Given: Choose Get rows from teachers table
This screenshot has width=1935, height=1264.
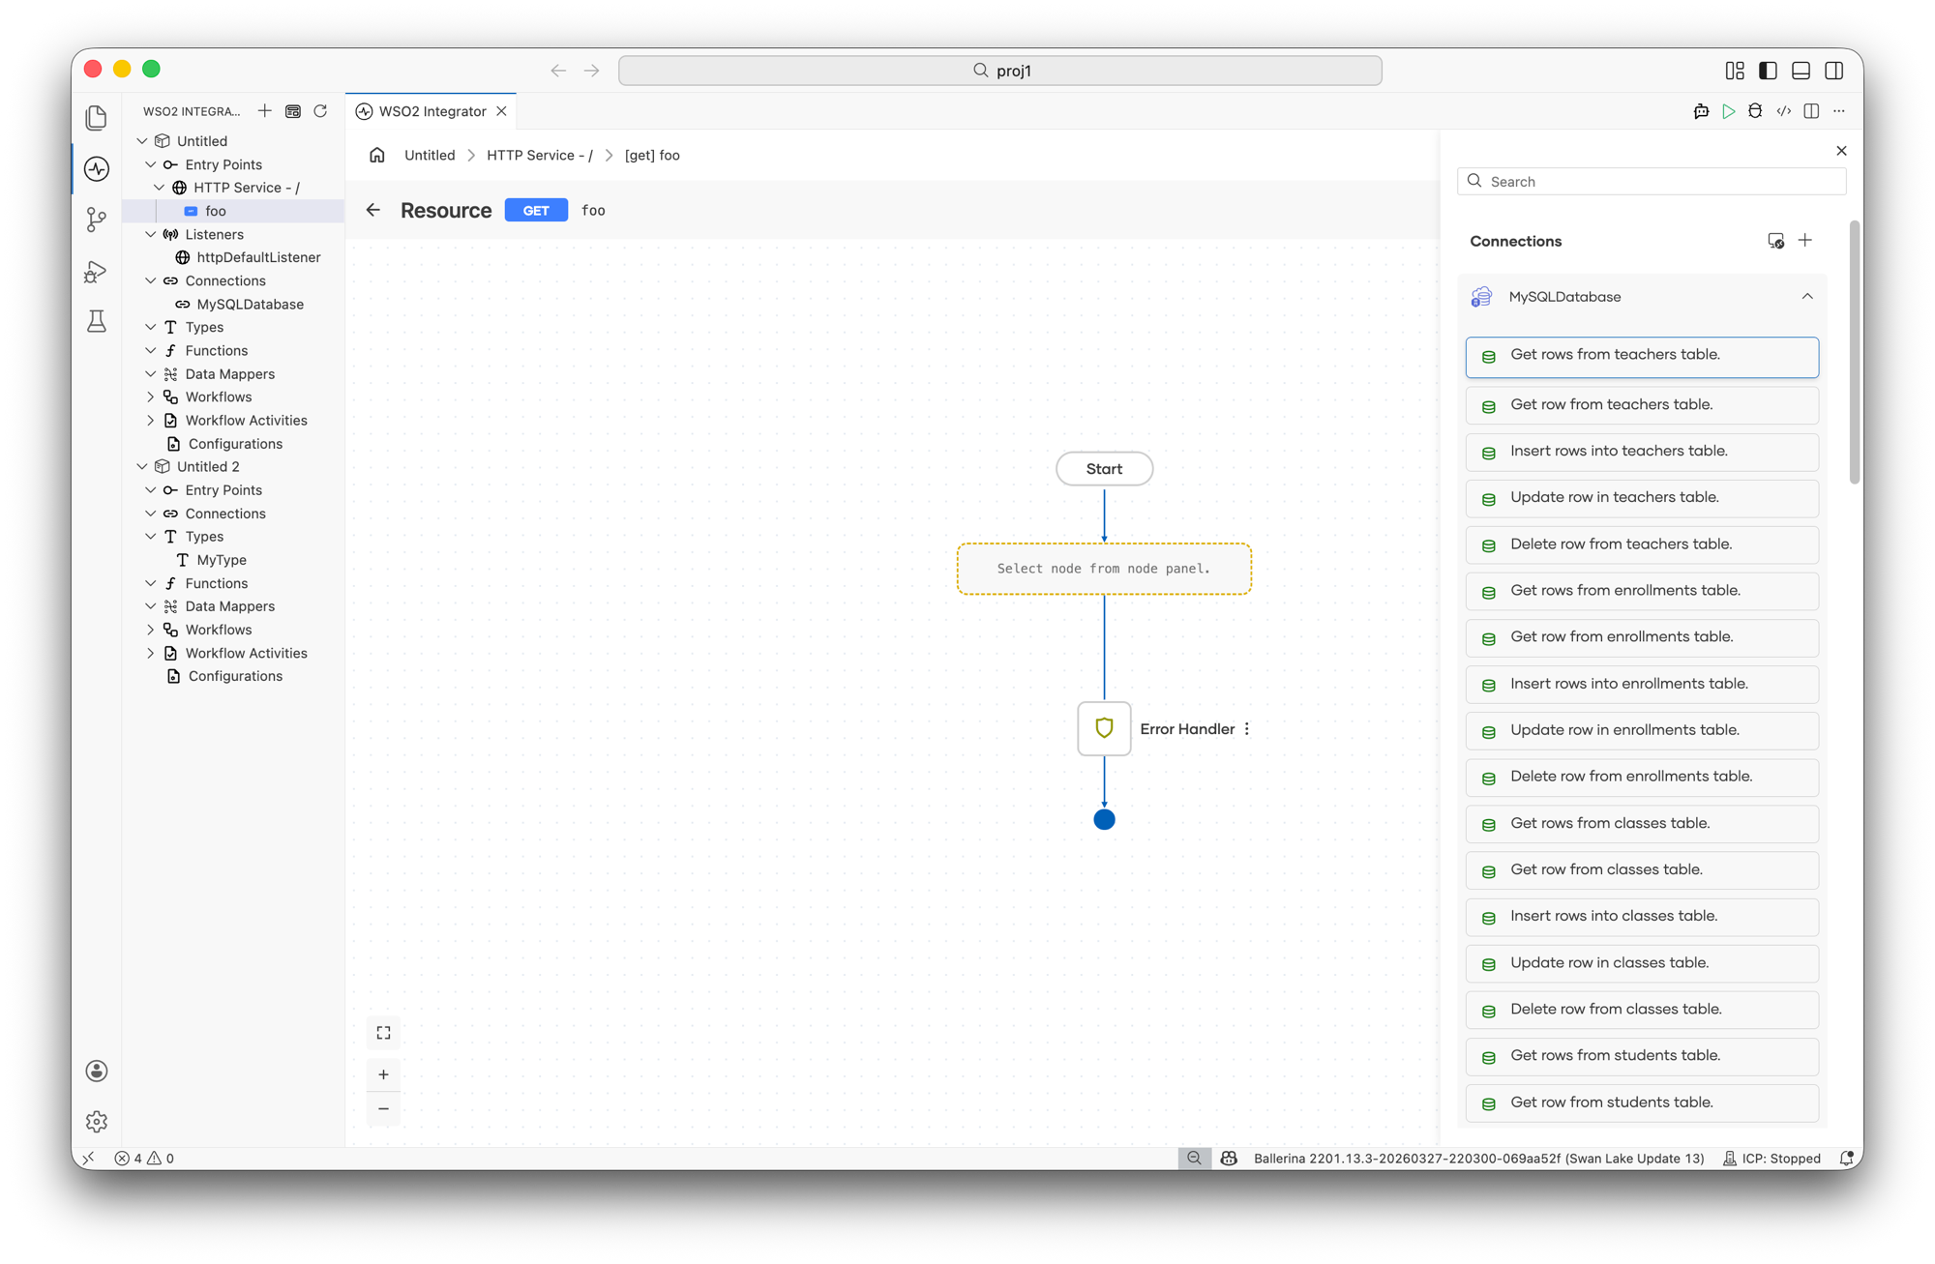Looking at the screenshot, I should tap(1642, 357).
